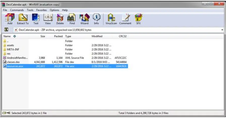Image resolution: width=226 pixels, height=118 pixels.
Task: Click the parent folder '..' icon
Action: point(5,41)
